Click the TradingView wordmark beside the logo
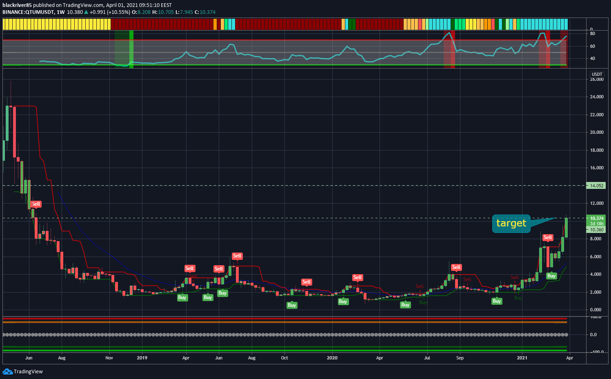This screenshot has height=379, width=611. click(x=28, y=372)
